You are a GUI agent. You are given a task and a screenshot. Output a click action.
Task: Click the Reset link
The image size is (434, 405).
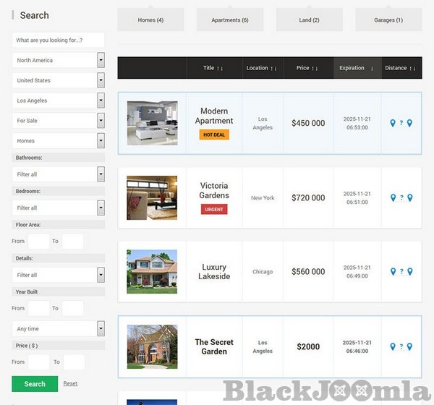[70, 383]
